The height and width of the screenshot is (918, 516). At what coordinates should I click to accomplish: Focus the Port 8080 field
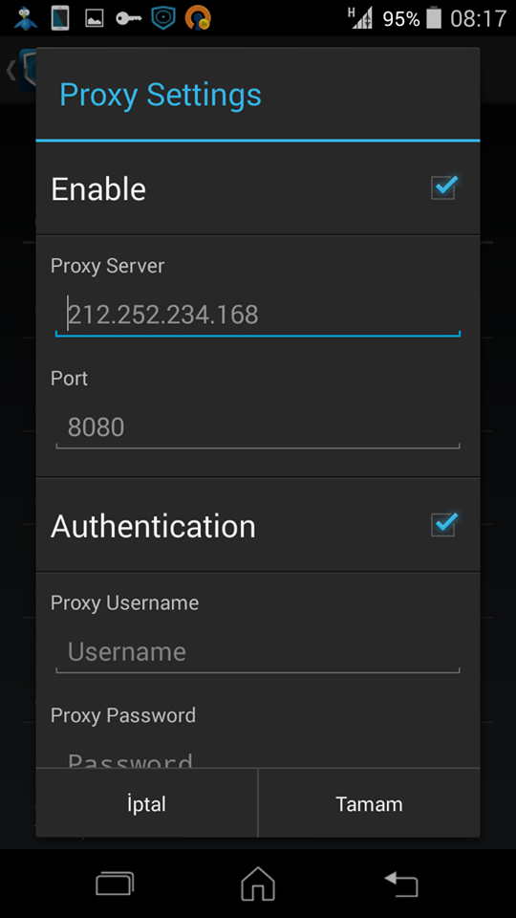pos(258,428)
